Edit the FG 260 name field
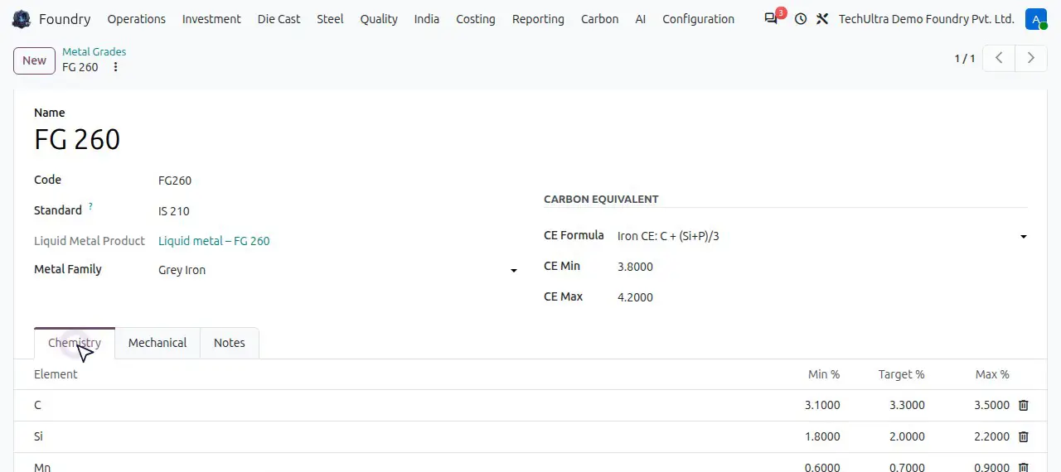1061x472 pixels. [x=77, y=139]
